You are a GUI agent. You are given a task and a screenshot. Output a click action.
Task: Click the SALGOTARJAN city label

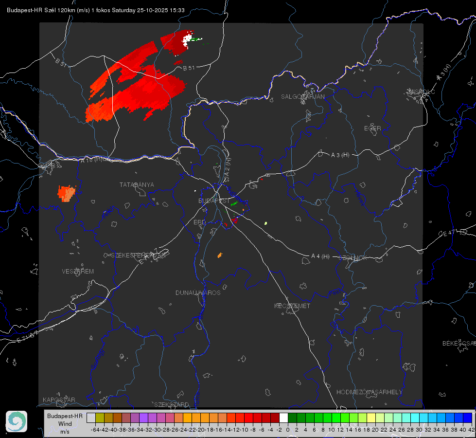click(x=302, y=97)
